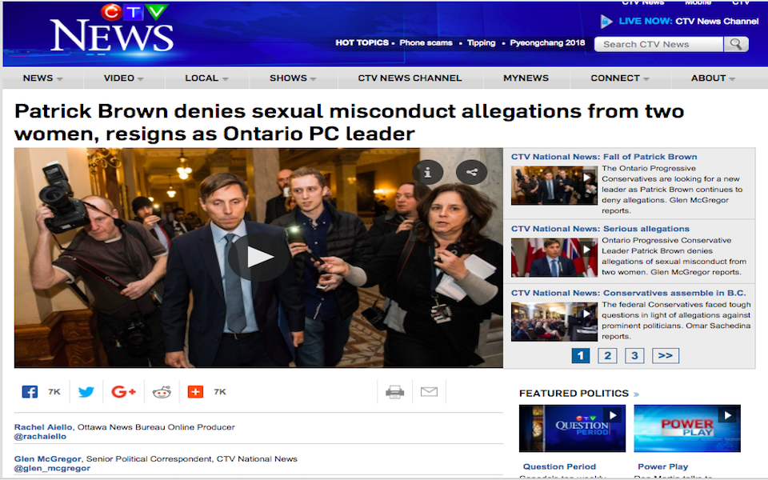The width and height of the screenshot is (768, 480).
Task: Open the Conservatives assemble in B.C. headline
Action: pyautogui.click(x=629, y=293)
